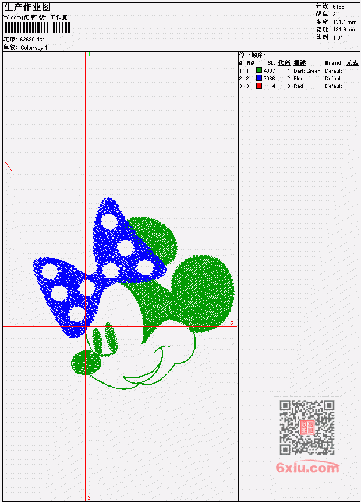
Task: Click the 'Blue' description text
Action: 299,79
